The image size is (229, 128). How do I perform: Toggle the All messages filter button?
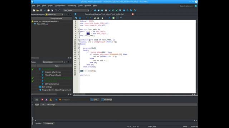point(36,100)
